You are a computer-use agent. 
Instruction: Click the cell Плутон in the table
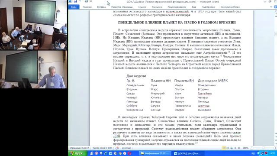click(179, 89)
